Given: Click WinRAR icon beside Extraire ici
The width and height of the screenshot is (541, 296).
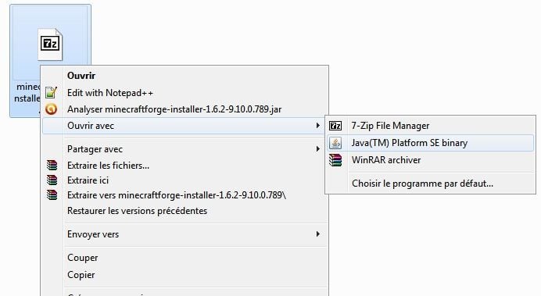Looking at the screenshot, I should tap(52, 180).
